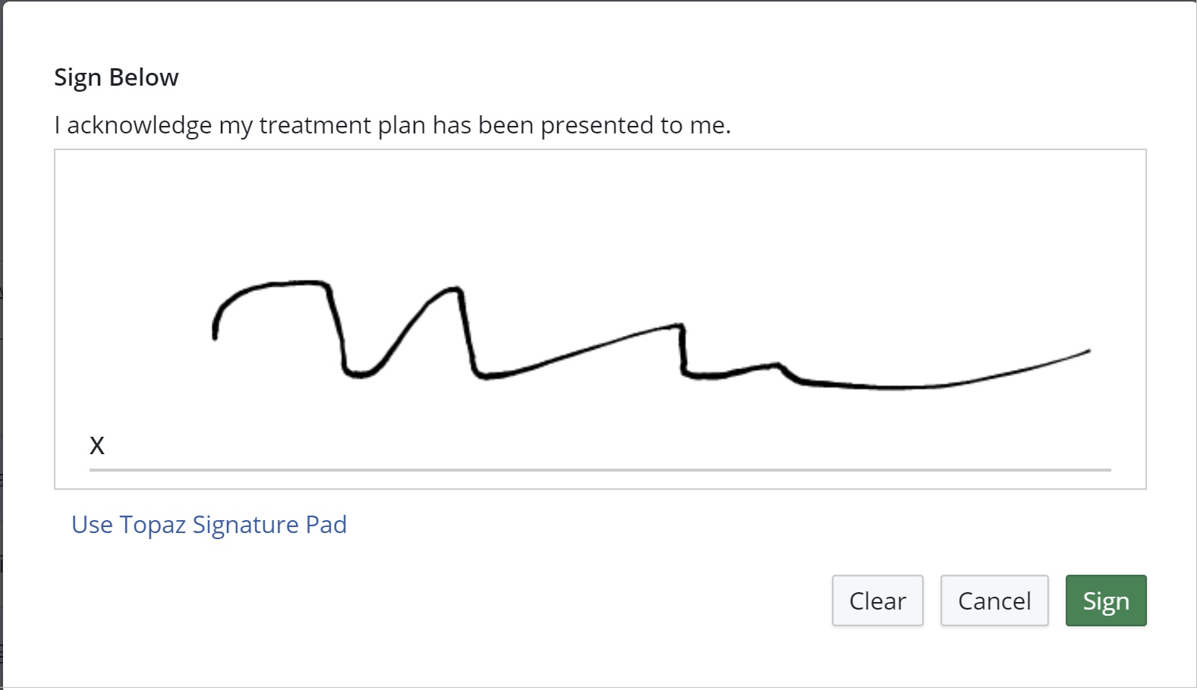Click the acknowledgment statement text
The width and height of the screenshot is (1197, 690).
(392, 124)
